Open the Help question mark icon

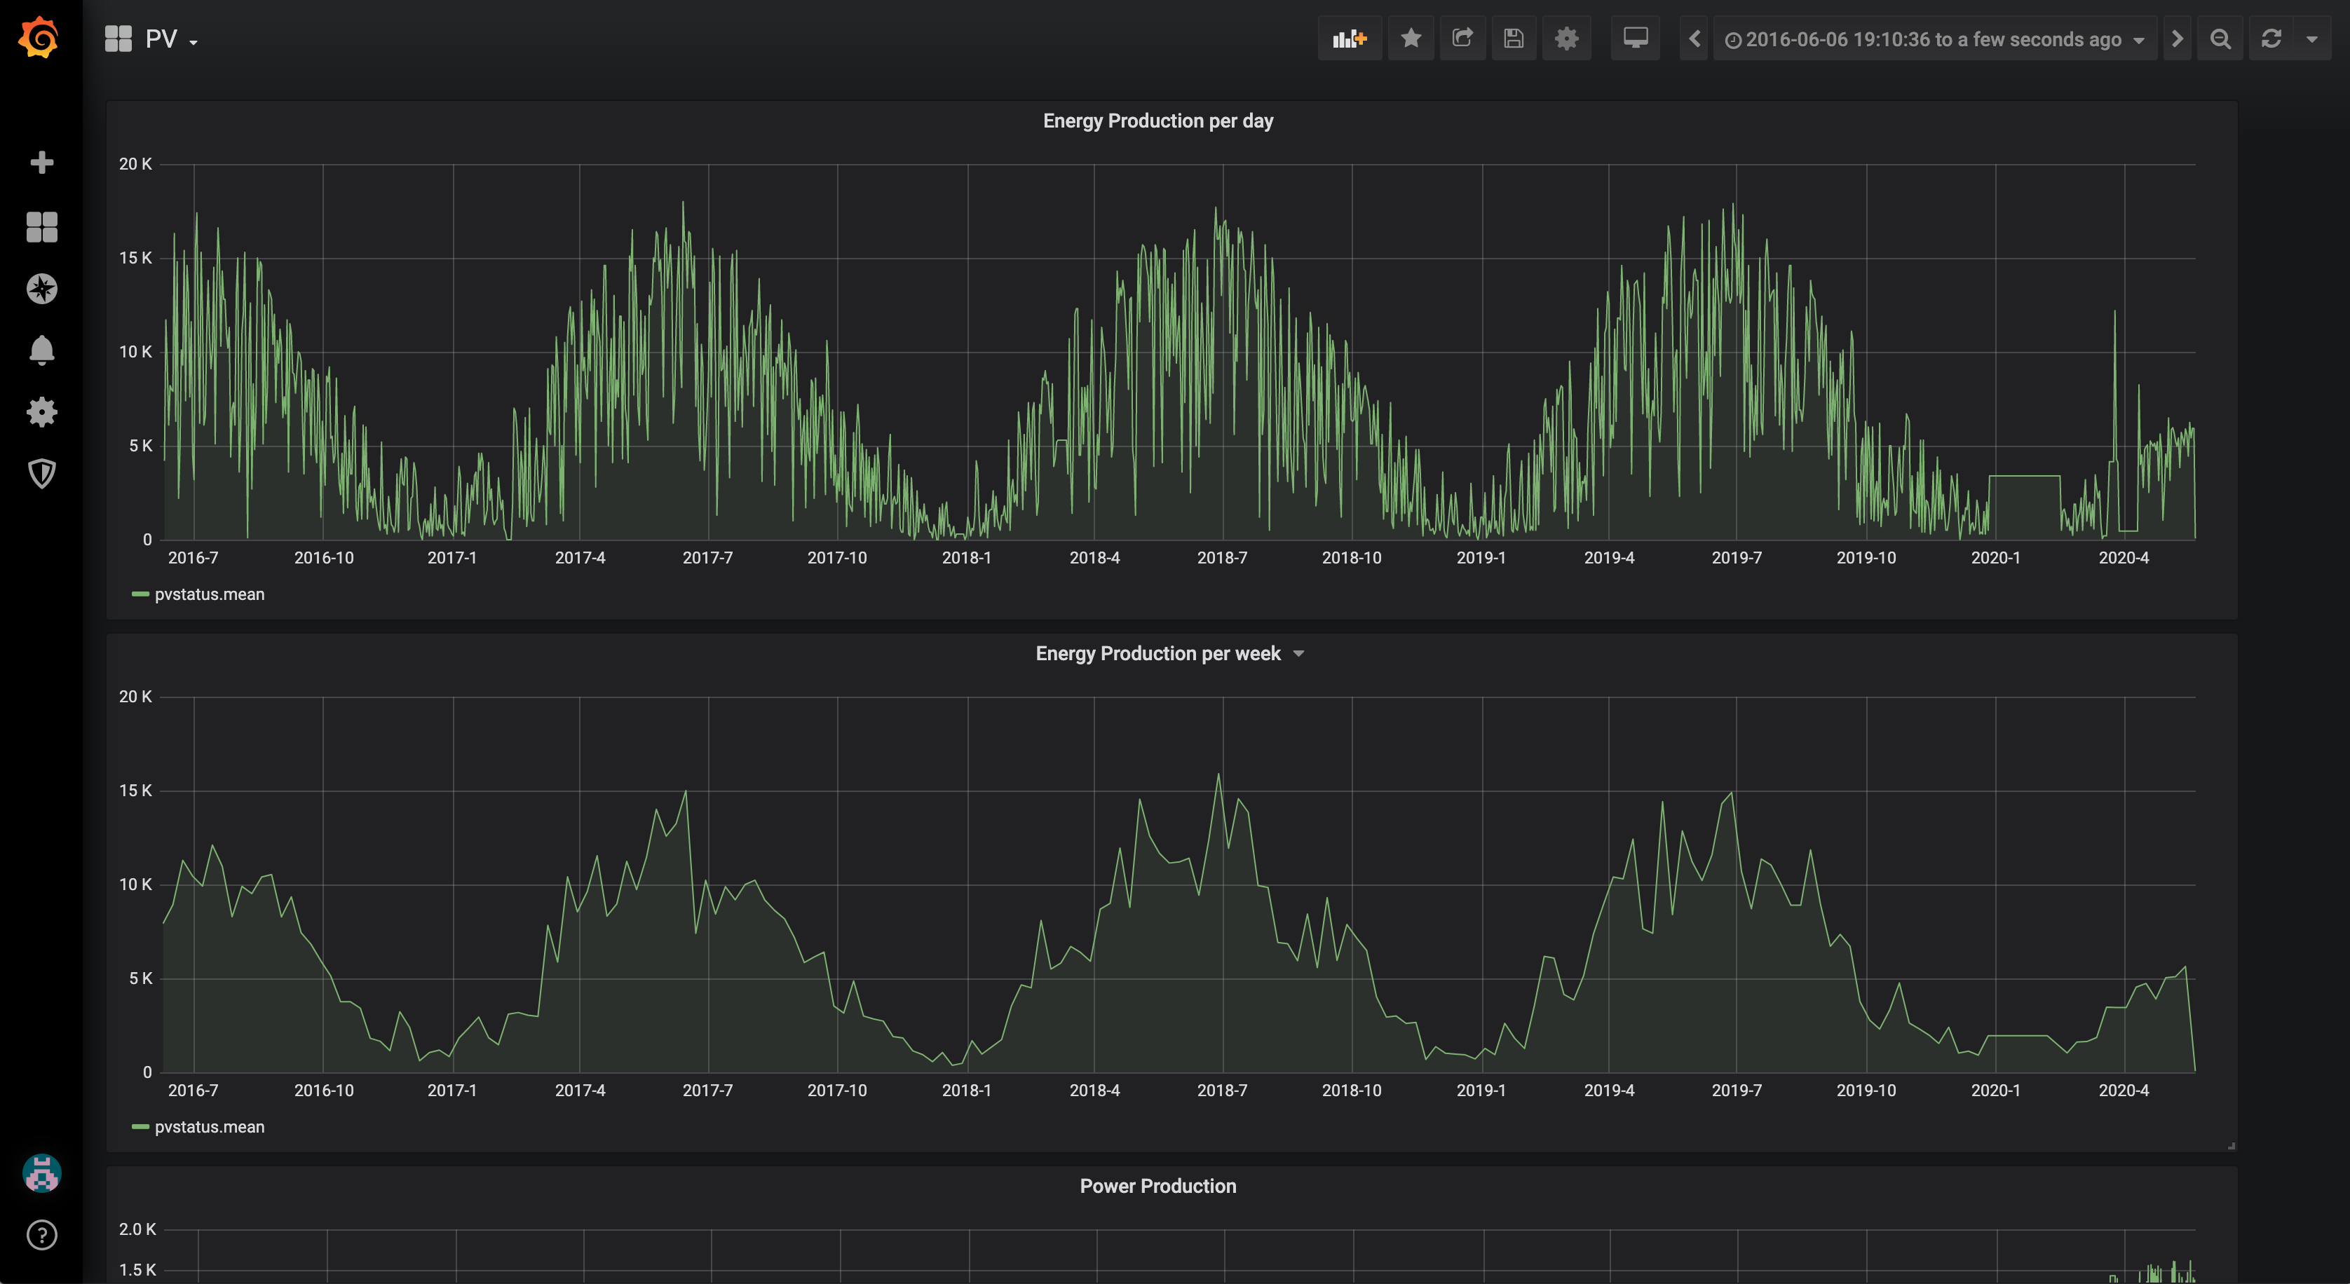41,1235
